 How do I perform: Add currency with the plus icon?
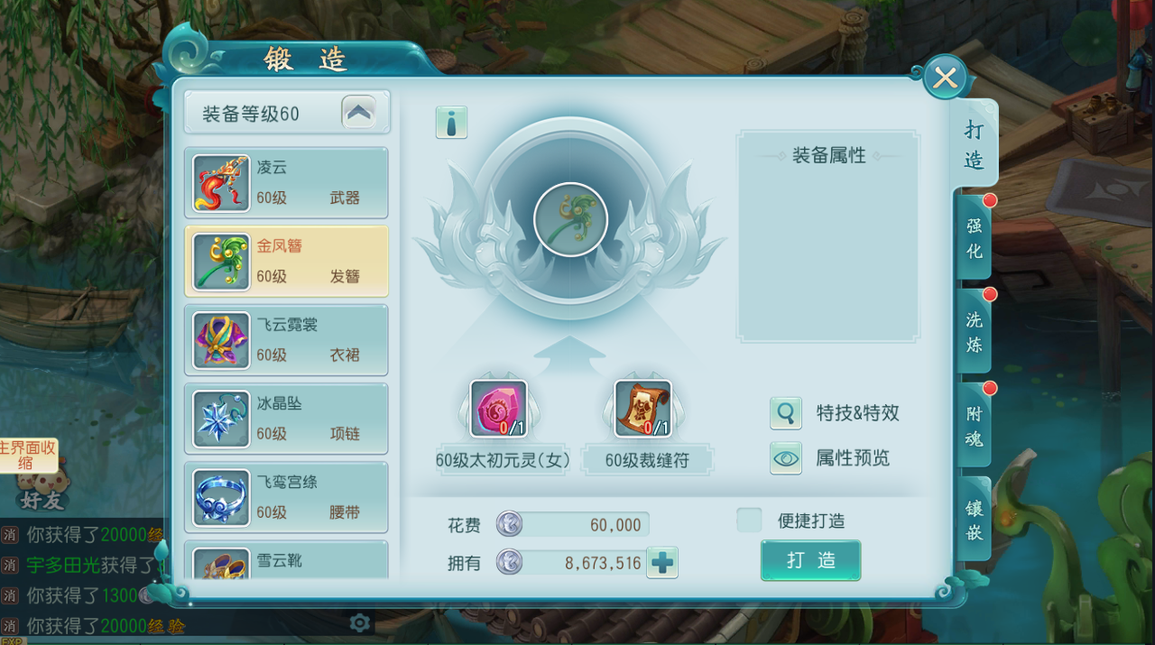tap(662, 563)
